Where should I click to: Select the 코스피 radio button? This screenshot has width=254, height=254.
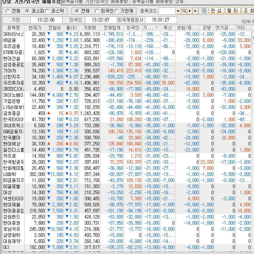coord(28,11)
